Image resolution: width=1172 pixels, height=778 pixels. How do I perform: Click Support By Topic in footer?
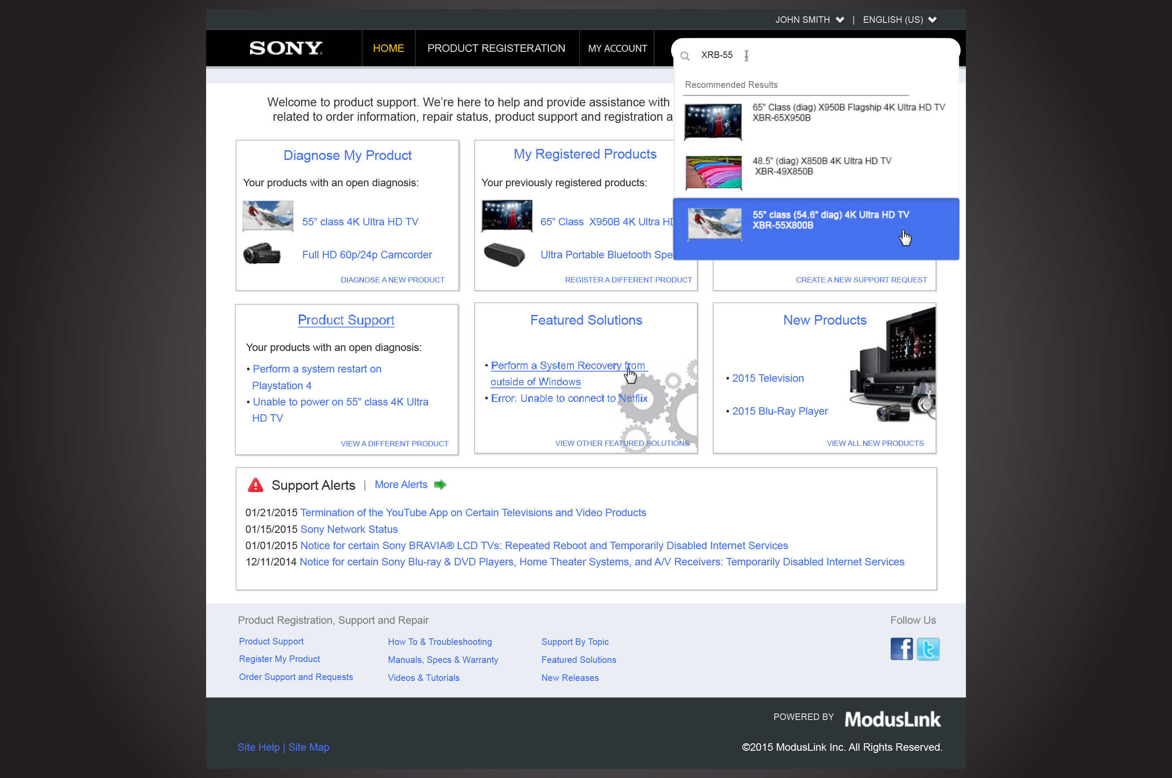[575, 641]
